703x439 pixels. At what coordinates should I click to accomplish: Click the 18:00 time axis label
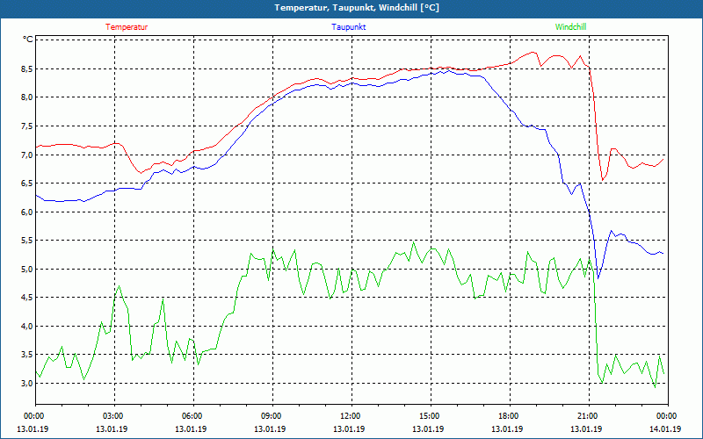511,416
